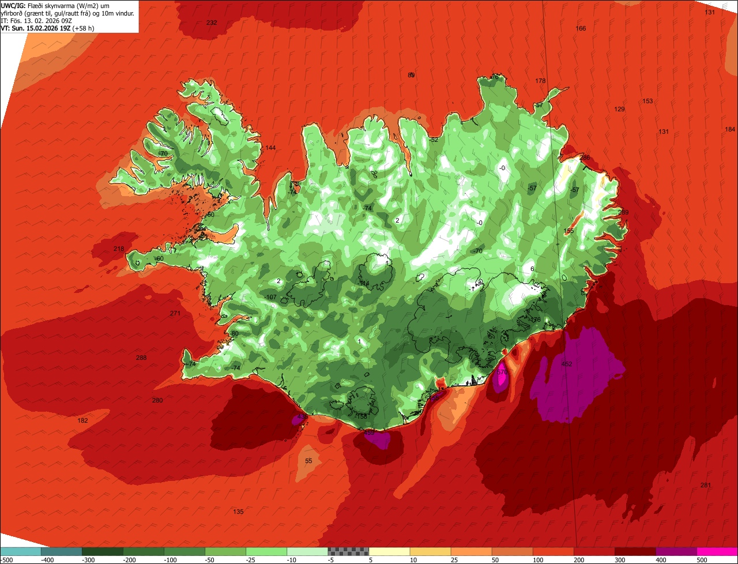The height and width of the screenshot is (564, 738).
Task: Click the map value '129'
Action: point(619,109)
